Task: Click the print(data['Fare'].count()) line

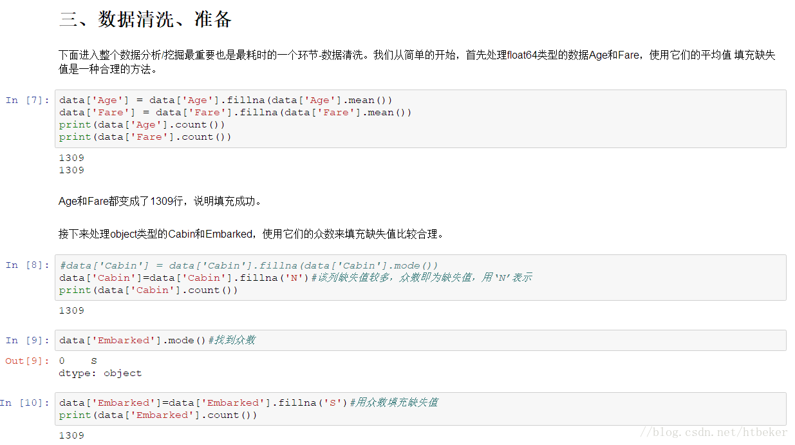Action: (145, 137)
